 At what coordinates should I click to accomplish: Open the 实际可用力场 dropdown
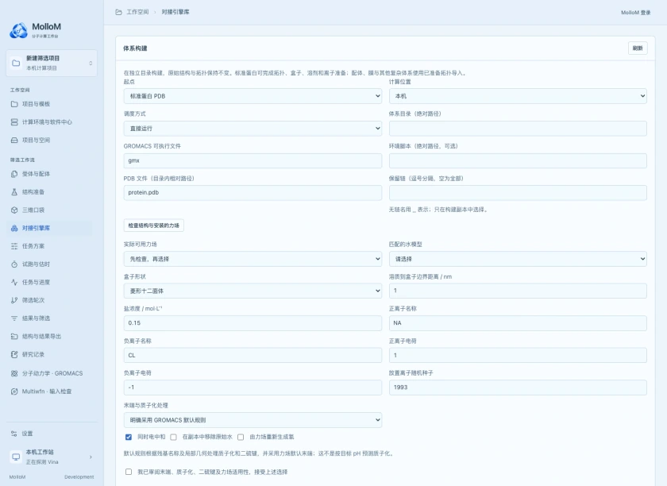click(253, 259)
